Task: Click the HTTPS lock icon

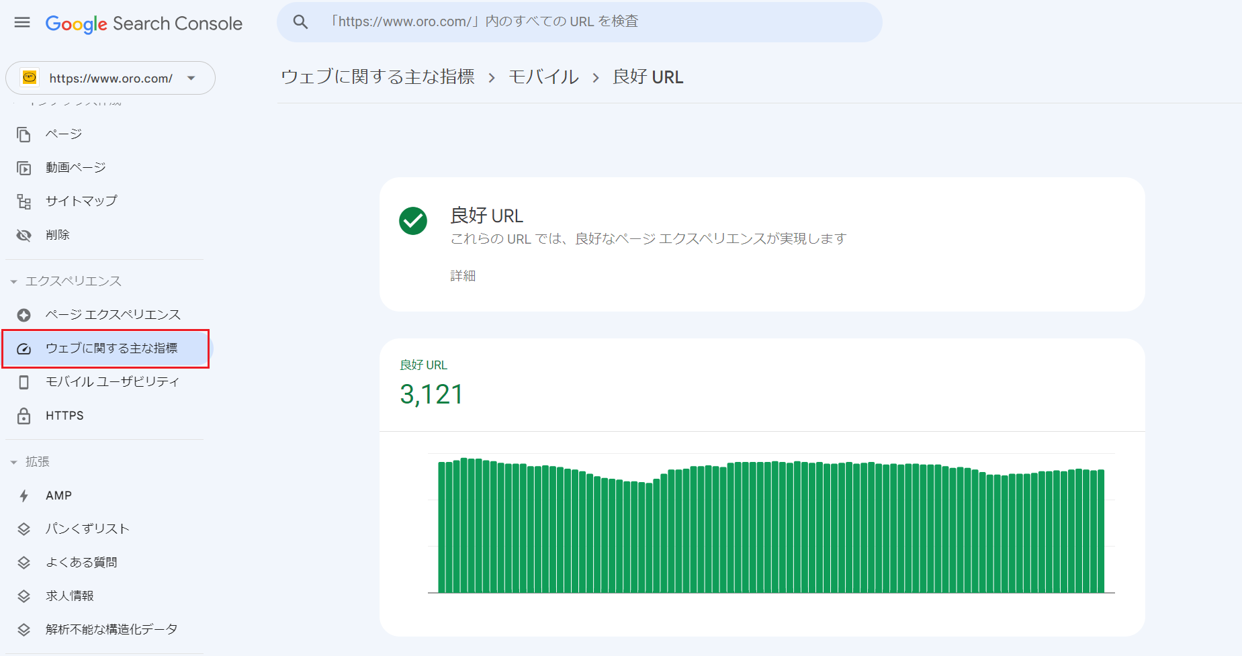Action: point(24,415)
